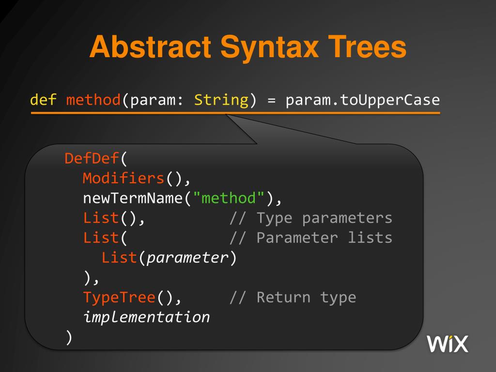Click the "List(parameter)" line

[169, 258]
